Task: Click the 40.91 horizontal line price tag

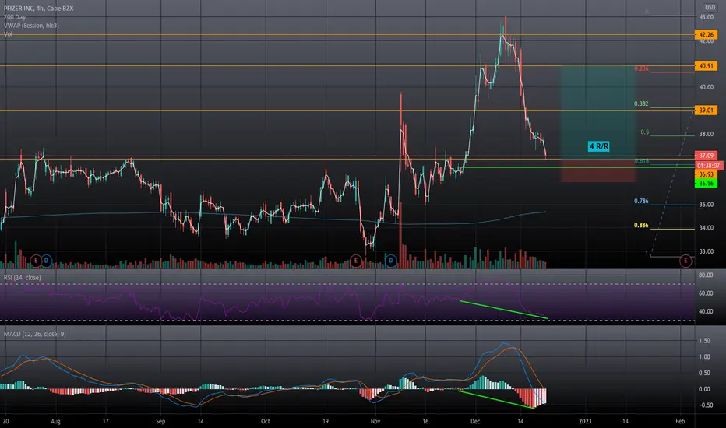Action: tap(706, 65)
